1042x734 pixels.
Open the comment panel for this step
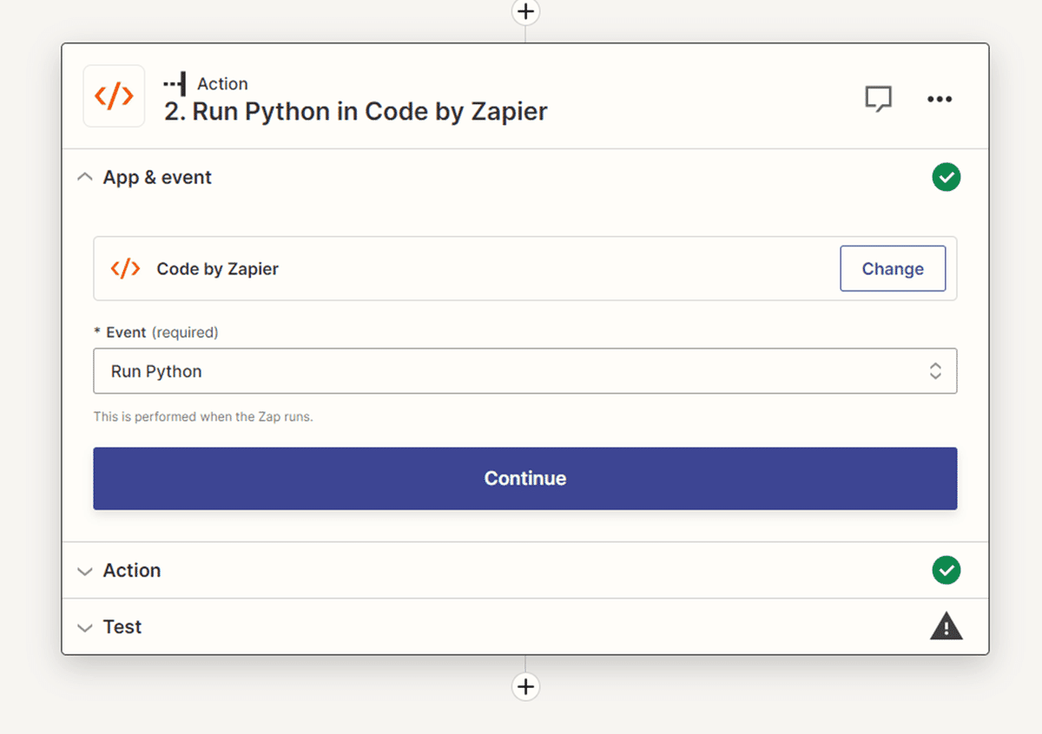[x=879, y=99]
